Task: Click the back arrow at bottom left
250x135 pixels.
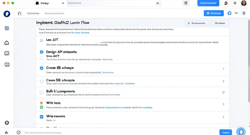Action: tap(7, 133)
